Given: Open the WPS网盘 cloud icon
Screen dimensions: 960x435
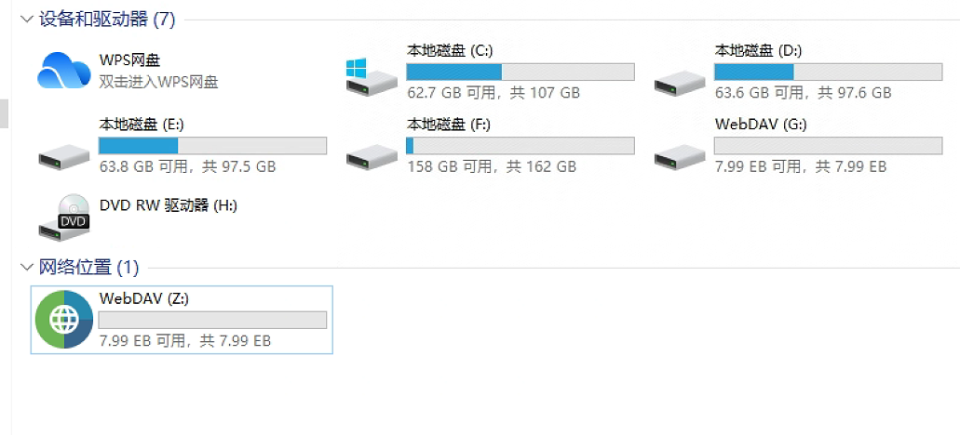Looking at the screenshot, I should (x=63, y=72).
